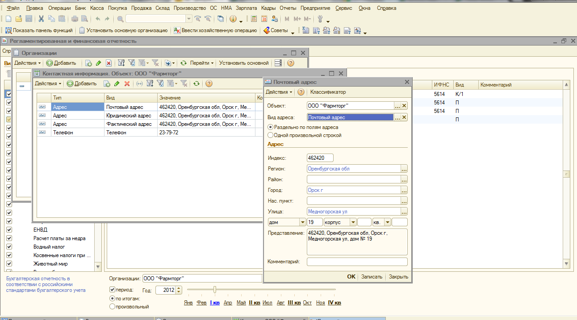Open the 'корпус' dropdown arrow
577x320 pixels.
353,222
